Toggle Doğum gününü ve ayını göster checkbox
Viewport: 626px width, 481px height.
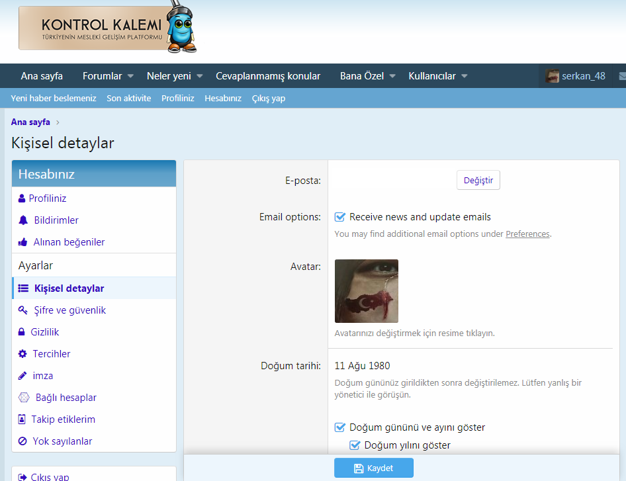339,427
